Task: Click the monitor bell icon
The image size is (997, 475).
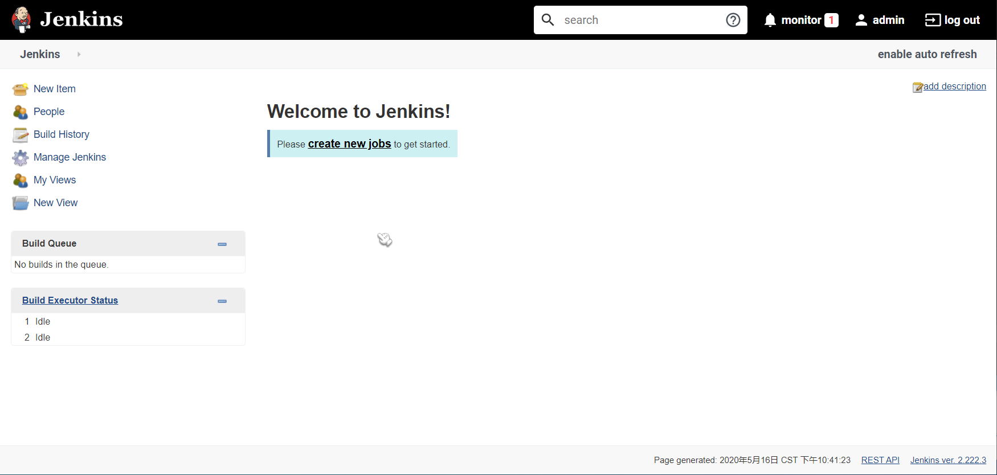Action: pyautogui.click(x=770, y=20)
